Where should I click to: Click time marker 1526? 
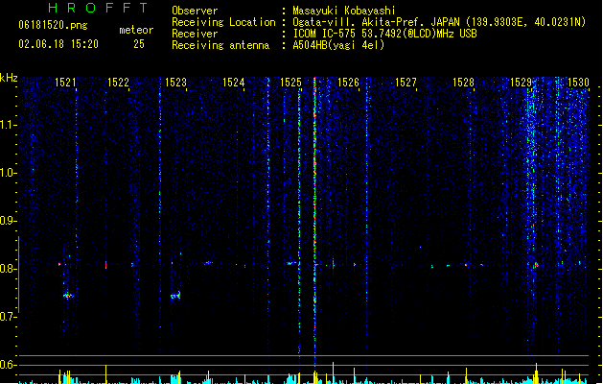348,83
